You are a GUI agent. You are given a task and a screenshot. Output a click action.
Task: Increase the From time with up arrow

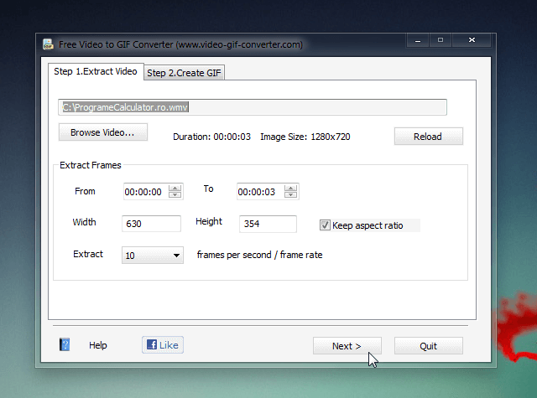(175, 188)
